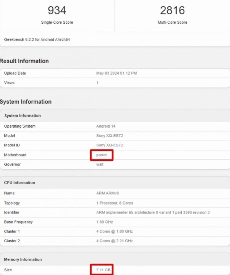Select the 4 Cores @ 2.21 GHz value
This screenshot has width=230, height=275.
(x=114, y=241)
